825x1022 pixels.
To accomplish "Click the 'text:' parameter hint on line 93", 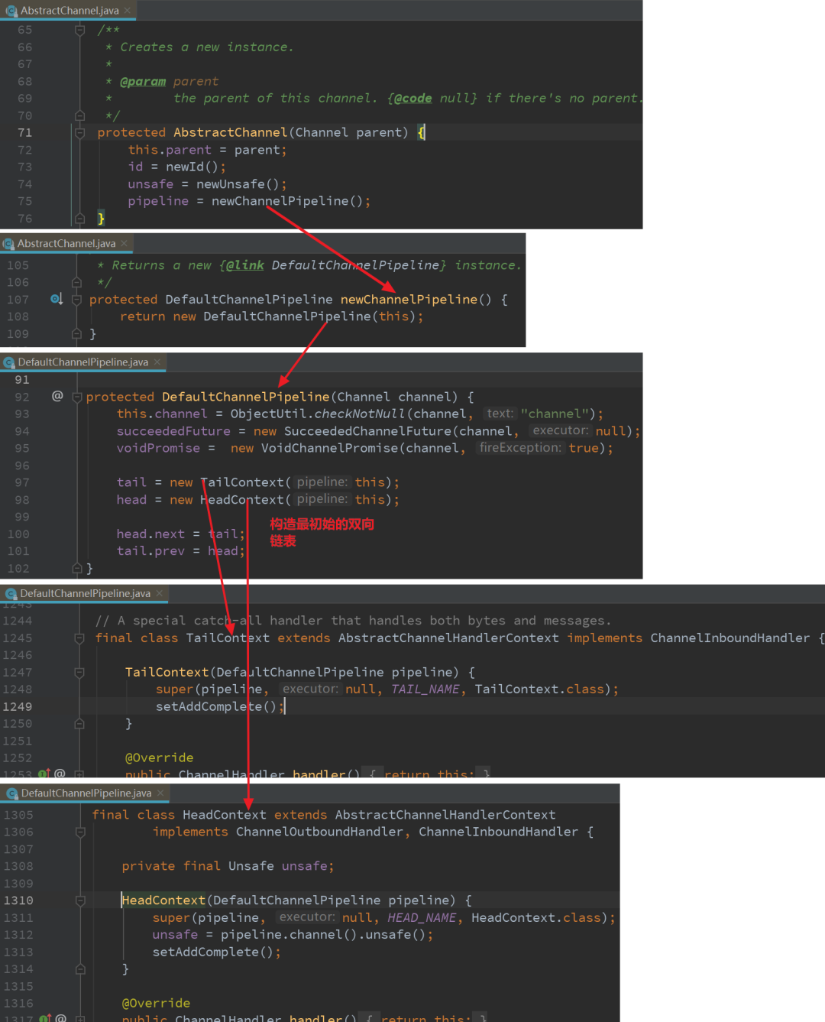I will click(500, 414).
